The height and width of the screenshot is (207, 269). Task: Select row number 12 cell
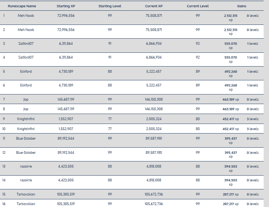click(4, 153)
